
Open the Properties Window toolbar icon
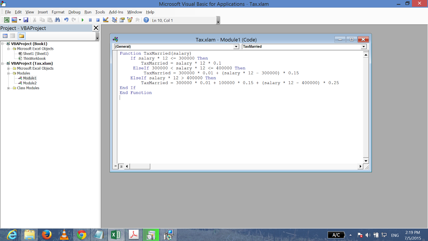pyautogui.click(x=122, y=20)
